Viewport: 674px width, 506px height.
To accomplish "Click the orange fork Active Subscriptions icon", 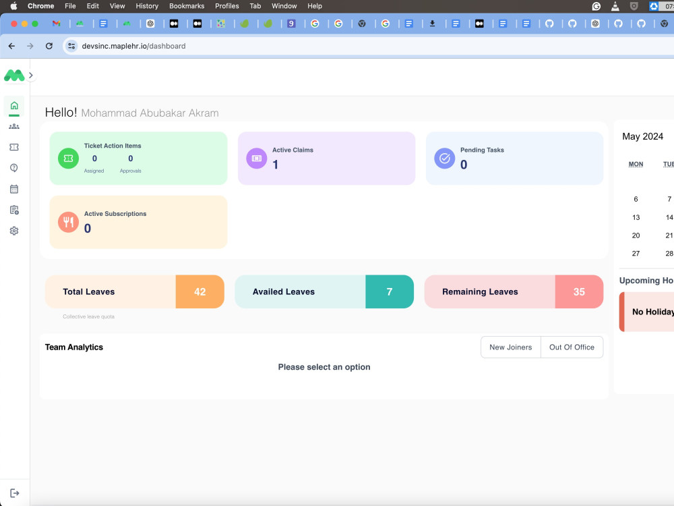I will coord(68,222).
